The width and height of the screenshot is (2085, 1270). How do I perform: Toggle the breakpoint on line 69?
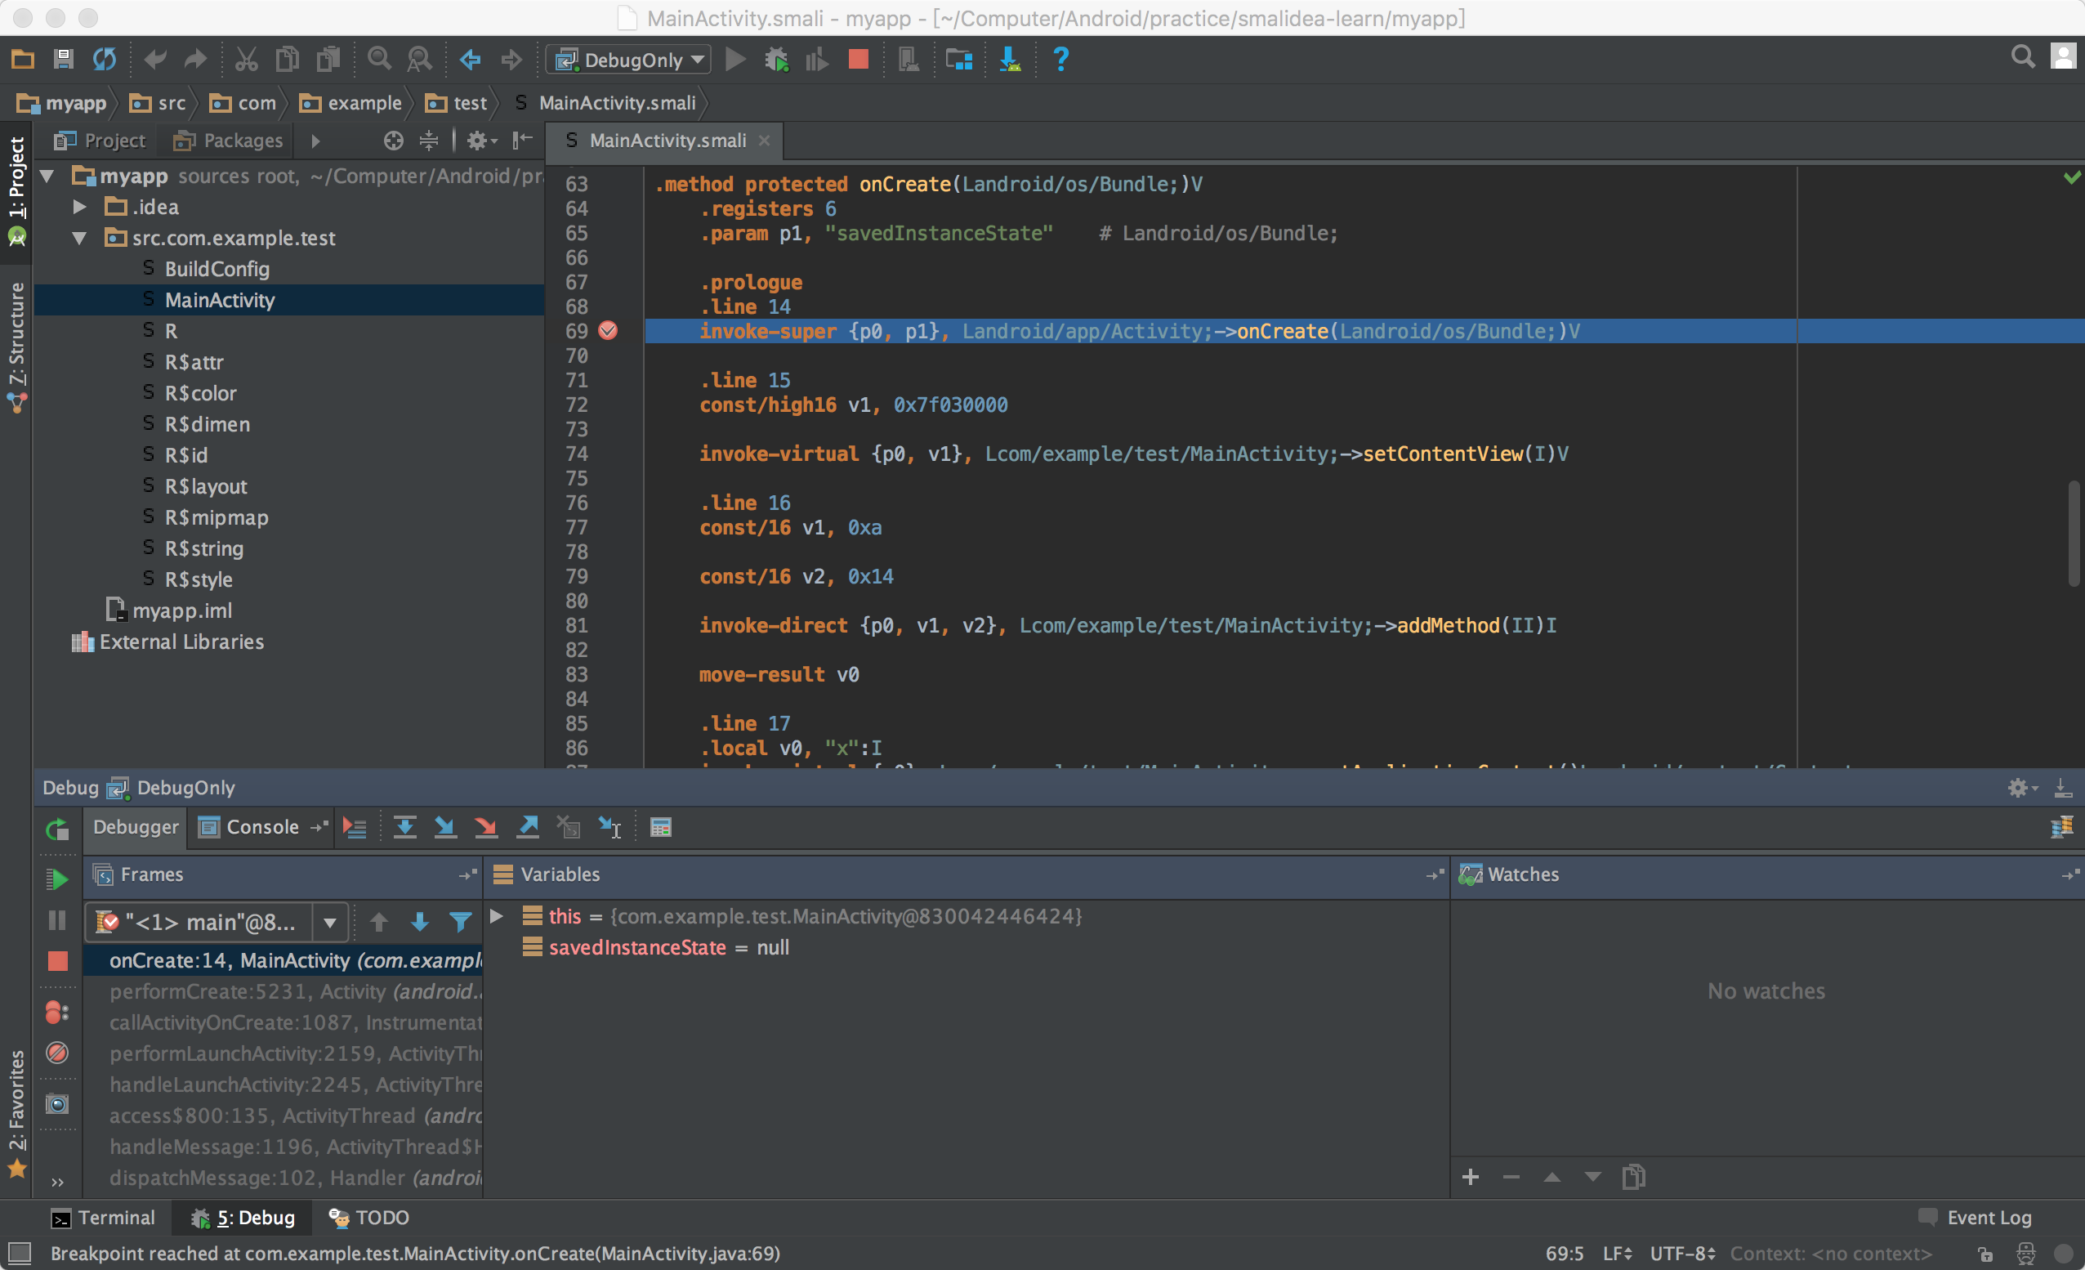click(x=608, y=331)
